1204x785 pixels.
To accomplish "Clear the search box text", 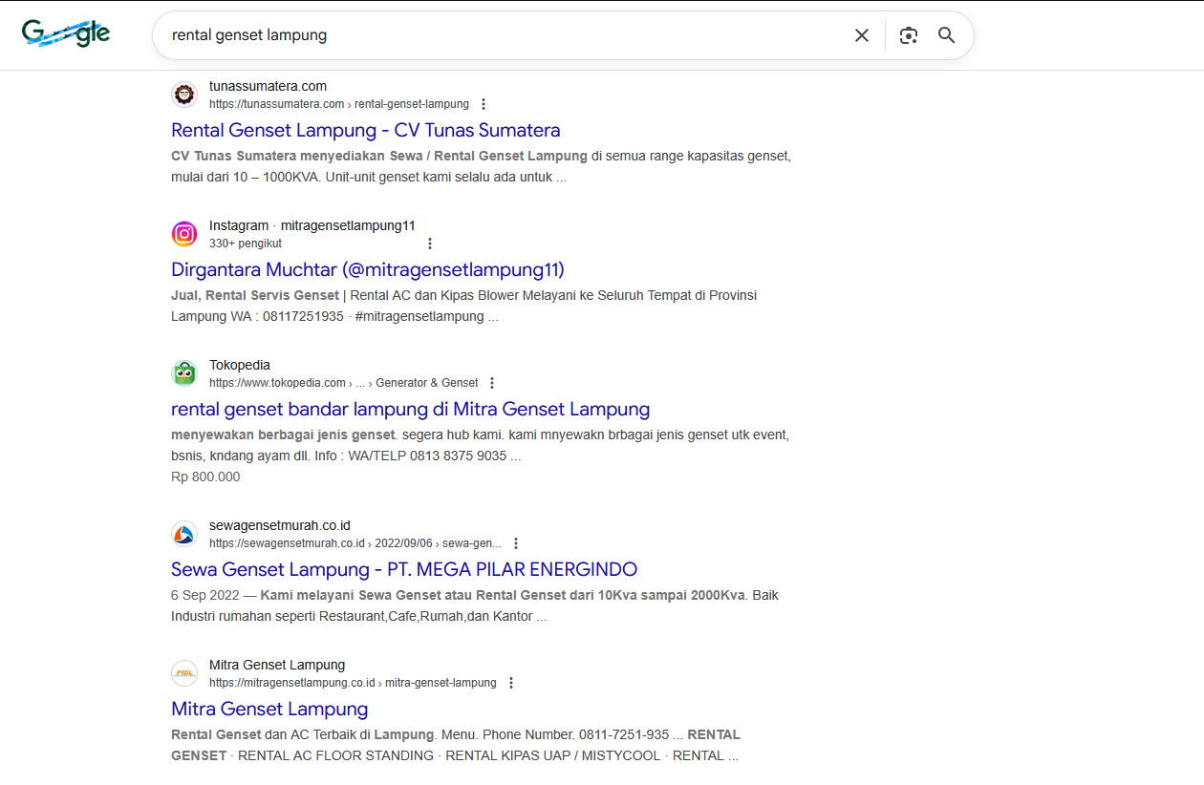I will point(861,35).
